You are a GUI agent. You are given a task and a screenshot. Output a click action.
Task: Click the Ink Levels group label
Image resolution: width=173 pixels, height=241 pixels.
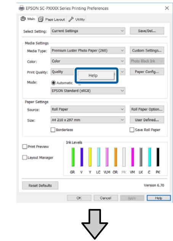pos(74,143)
